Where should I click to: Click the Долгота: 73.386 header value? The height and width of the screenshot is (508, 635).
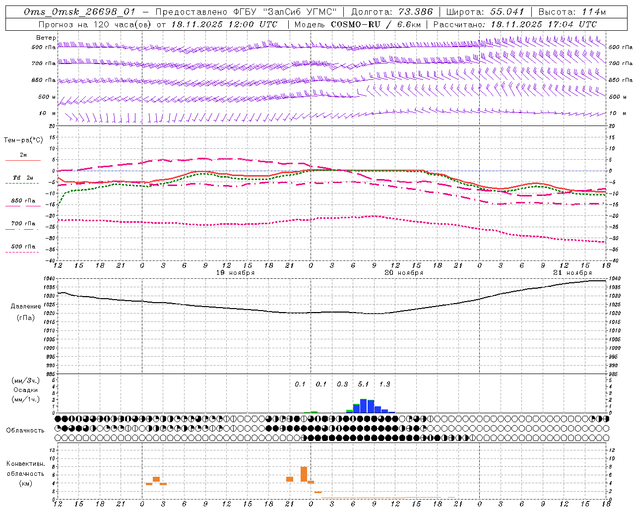pyautogui.click(x=392, y=12)
